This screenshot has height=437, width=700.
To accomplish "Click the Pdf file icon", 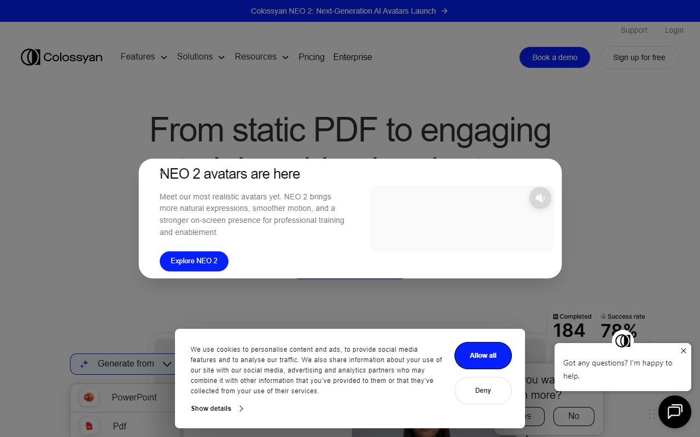I will (89, 426).
